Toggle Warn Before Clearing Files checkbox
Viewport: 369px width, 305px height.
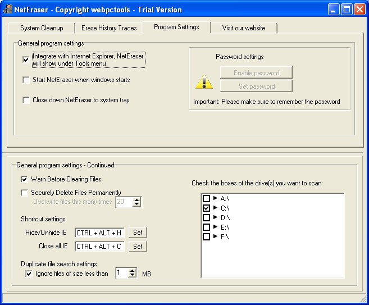[24, 179]
